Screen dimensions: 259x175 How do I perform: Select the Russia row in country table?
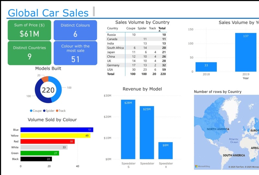[136, 35]
